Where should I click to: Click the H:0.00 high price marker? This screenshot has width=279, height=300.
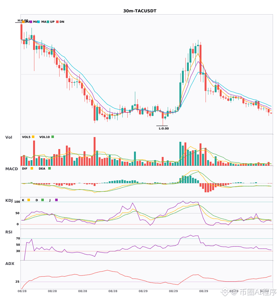pyautogui.click(x=23, y=20)
